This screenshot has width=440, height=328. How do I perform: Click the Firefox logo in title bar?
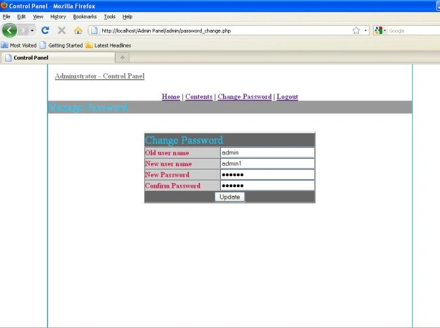(4, 5)
